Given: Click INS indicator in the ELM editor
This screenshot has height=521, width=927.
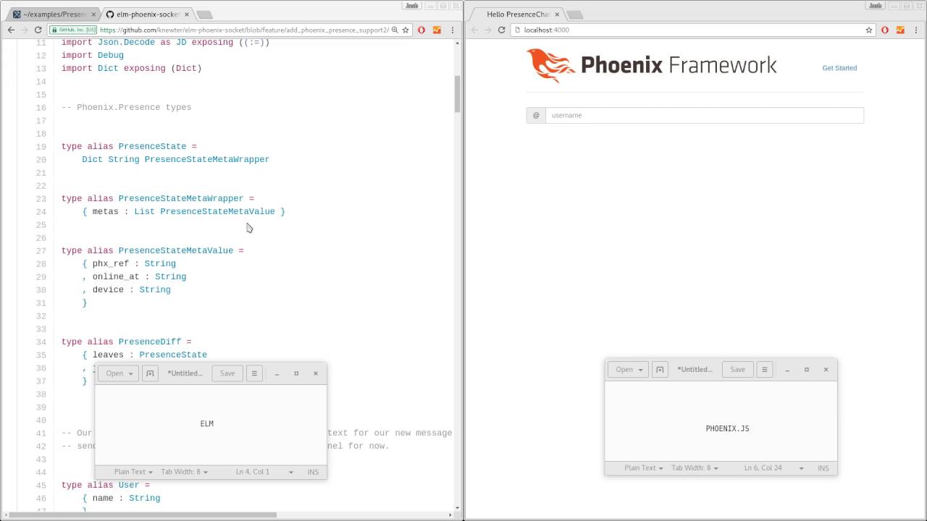Looking at the screenshot, I should (313, 472).
